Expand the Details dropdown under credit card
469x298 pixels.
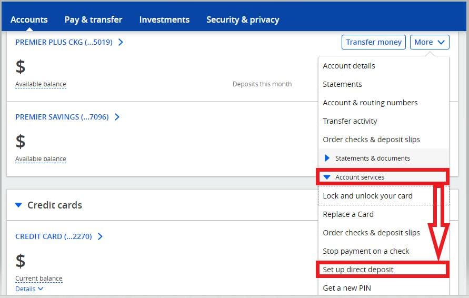(29, 289)
